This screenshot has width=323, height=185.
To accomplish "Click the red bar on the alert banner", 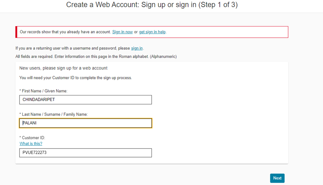I will [16, 32].
